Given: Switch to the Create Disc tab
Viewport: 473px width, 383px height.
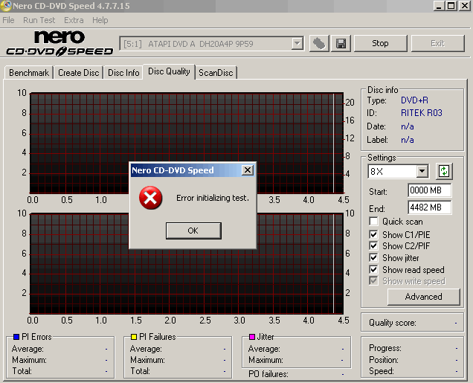Looking at the screenshot, I should click(x=78, y=73).
